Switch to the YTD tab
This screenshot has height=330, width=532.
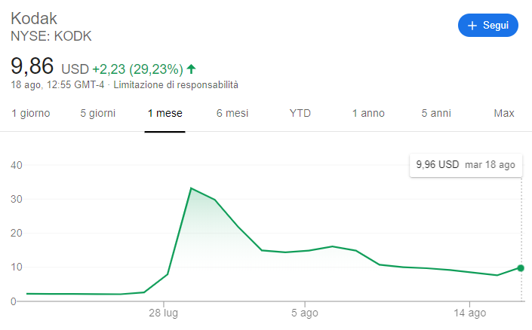click(x=300, y=114)
